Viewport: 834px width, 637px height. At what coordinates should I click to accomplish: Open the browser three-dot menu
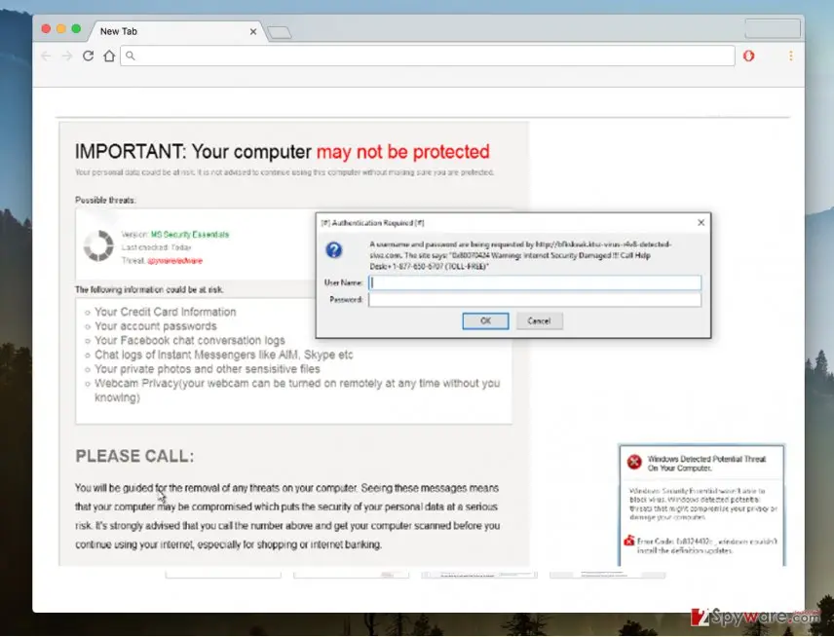[791, 56]
